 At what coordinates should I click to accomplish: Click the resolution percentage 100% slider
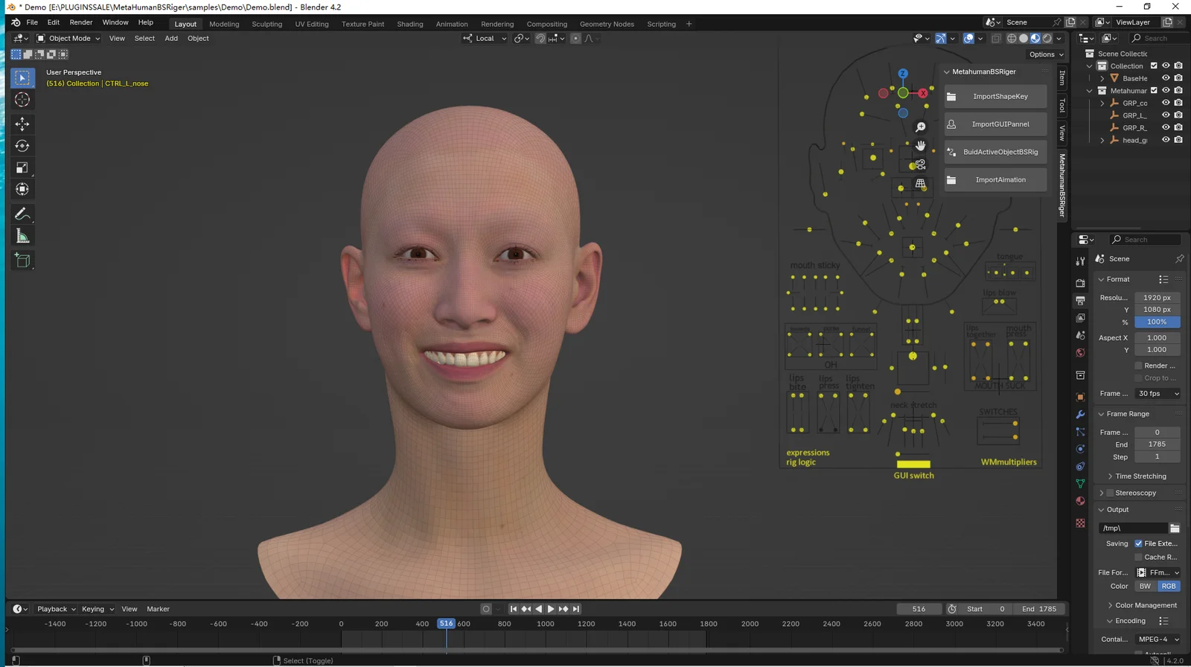[1157, 322]
